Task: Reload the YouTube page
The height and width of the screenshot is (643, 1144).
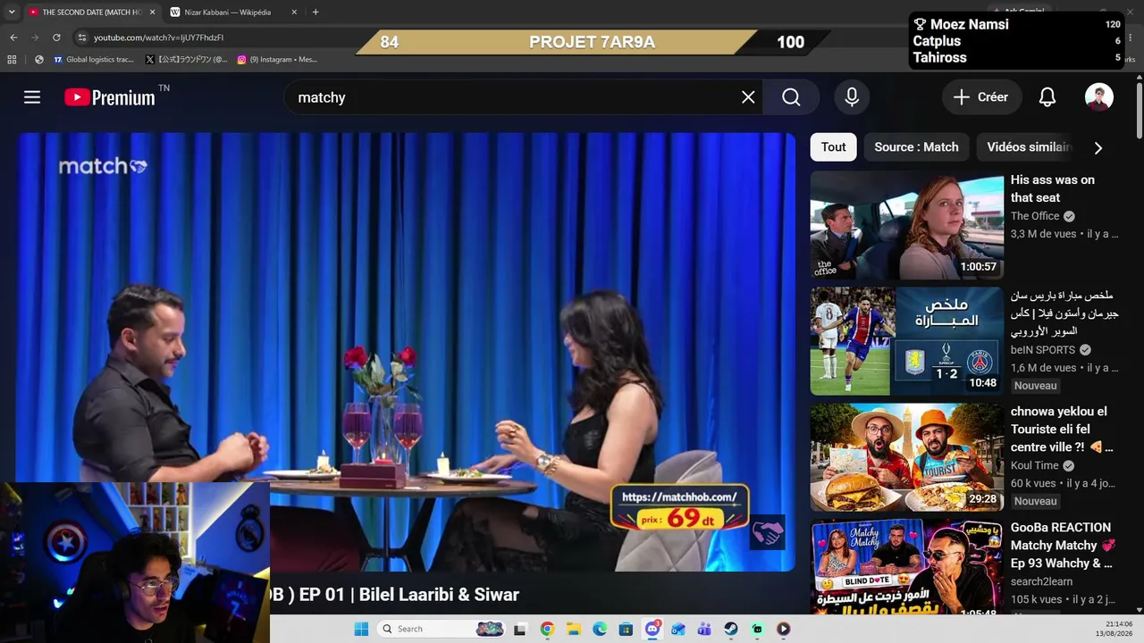Action: pos(56,38)
